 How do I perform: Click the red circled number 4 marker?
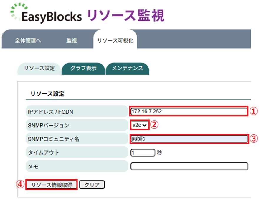(x=20, y=185)
